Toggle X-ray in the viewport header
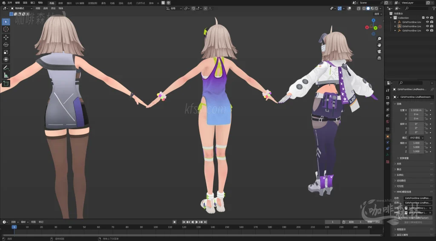 point(359,9)
